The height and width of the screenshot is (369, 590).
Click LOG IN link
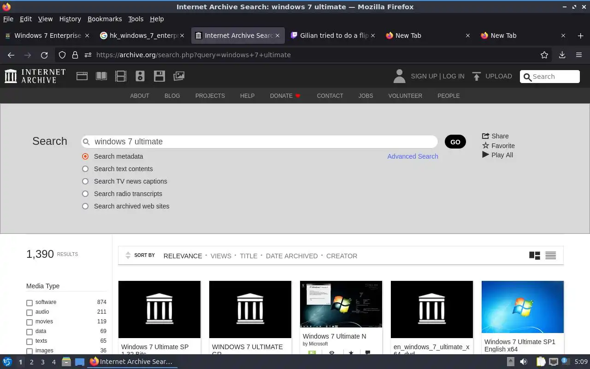454,76
